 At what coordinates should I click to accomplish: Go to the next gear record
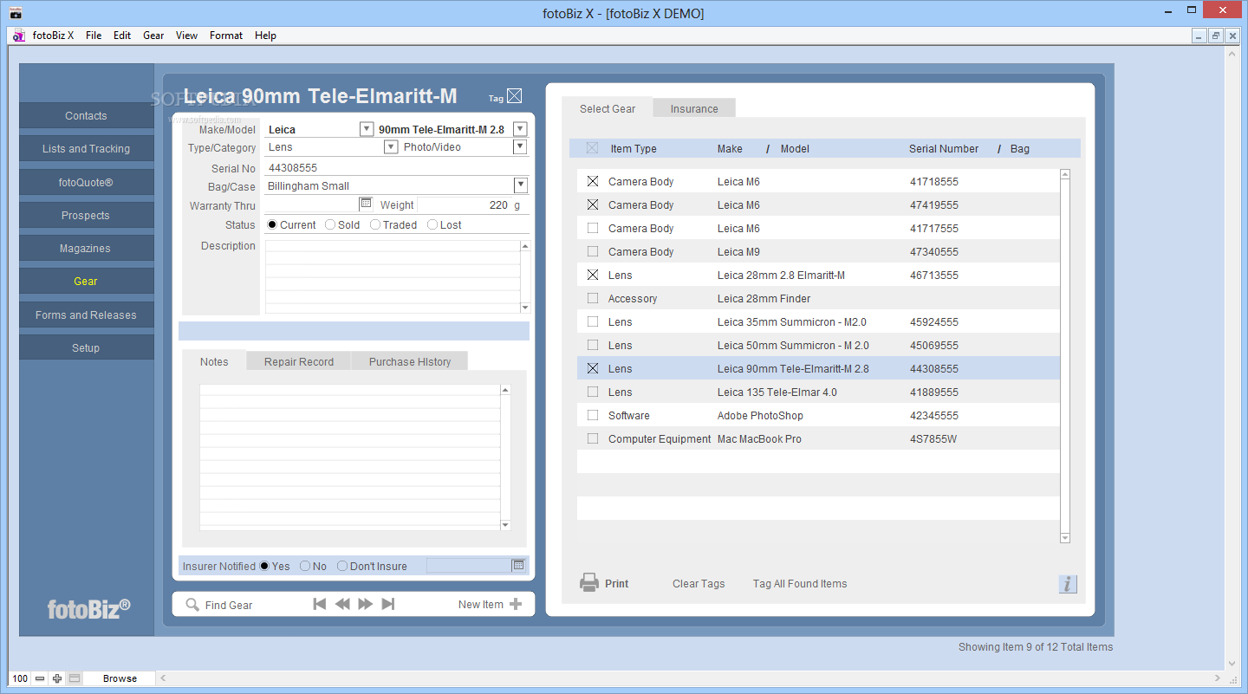click(366, 604)
